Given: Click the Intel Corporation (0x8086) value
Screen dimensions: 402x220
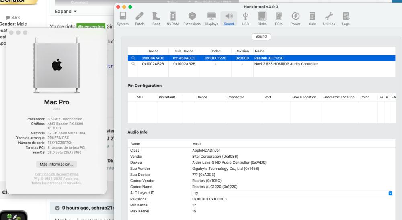Looking at the screenshot, I should (x=215, y=157).
